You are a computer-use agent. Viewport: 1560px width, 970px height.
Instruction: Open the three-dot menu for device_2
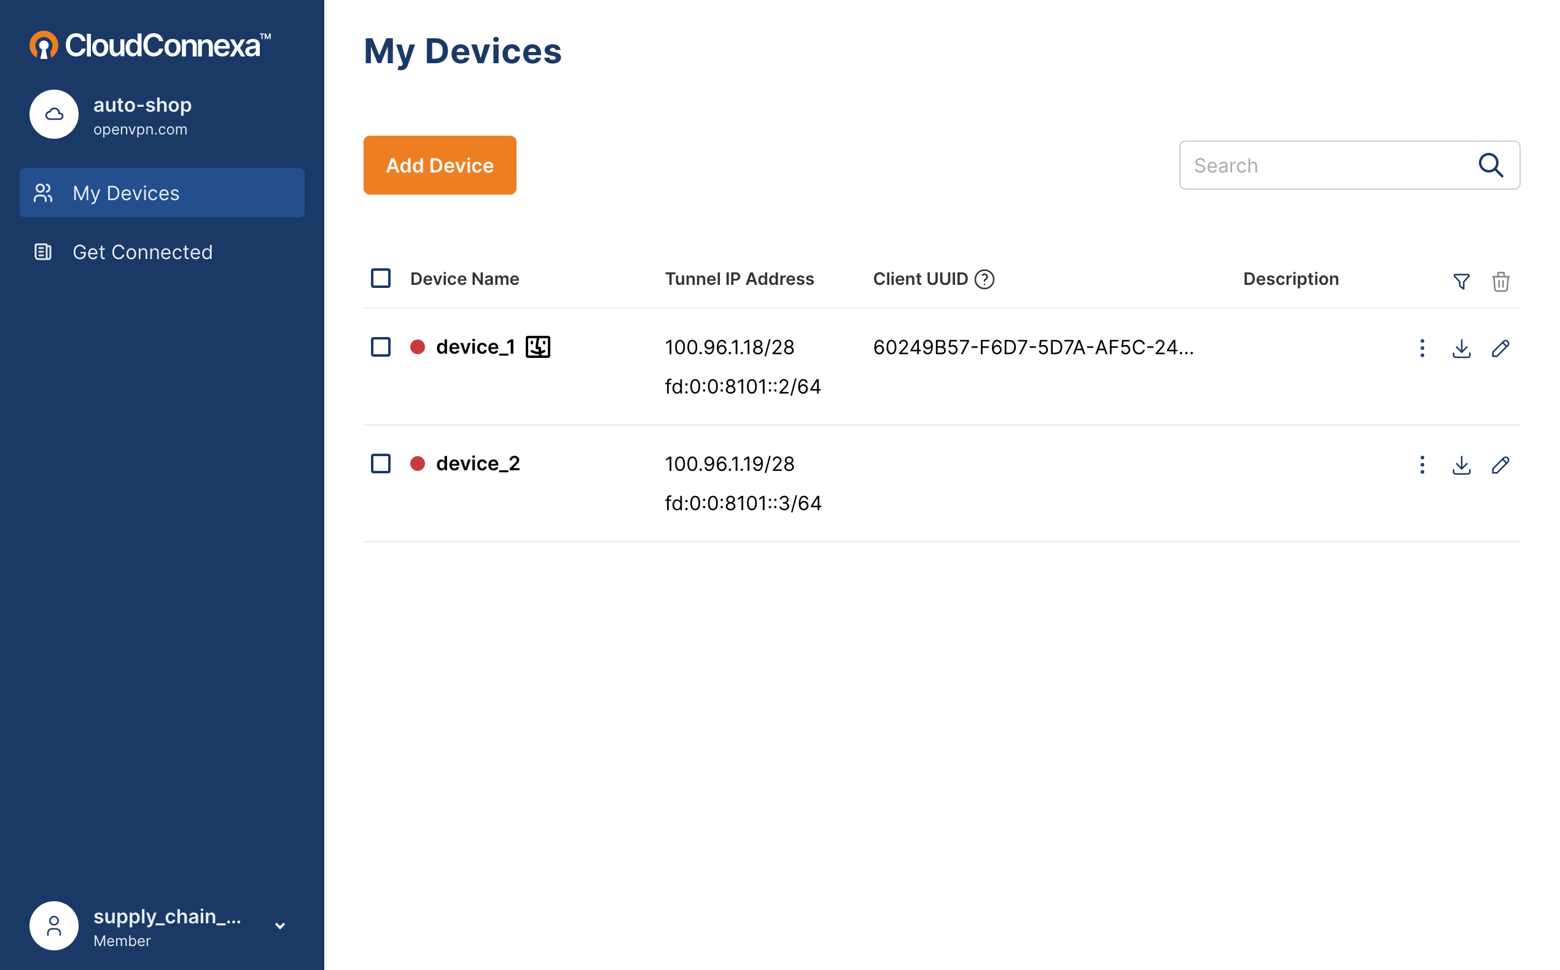pos(1421,465)
